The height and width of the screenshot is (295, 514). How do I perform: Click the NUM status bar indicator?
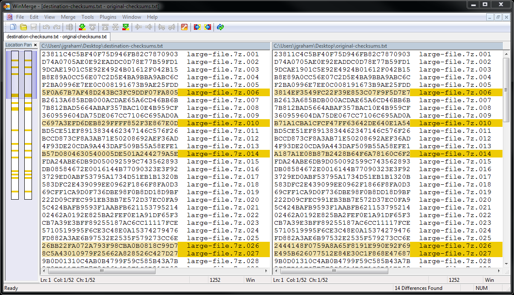click(481, 288)
